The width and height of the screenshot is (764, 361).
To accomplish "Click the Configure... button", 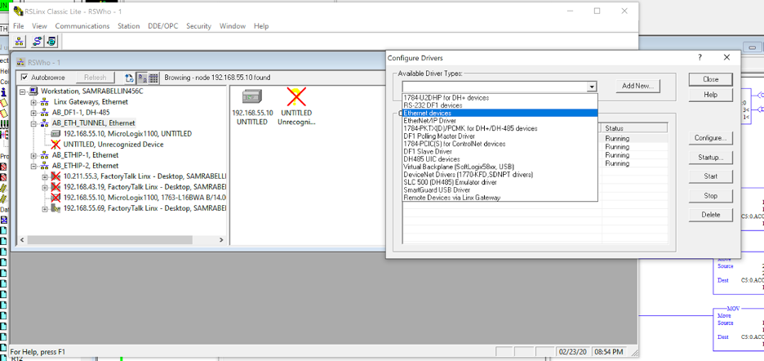I will coord(711,138).
